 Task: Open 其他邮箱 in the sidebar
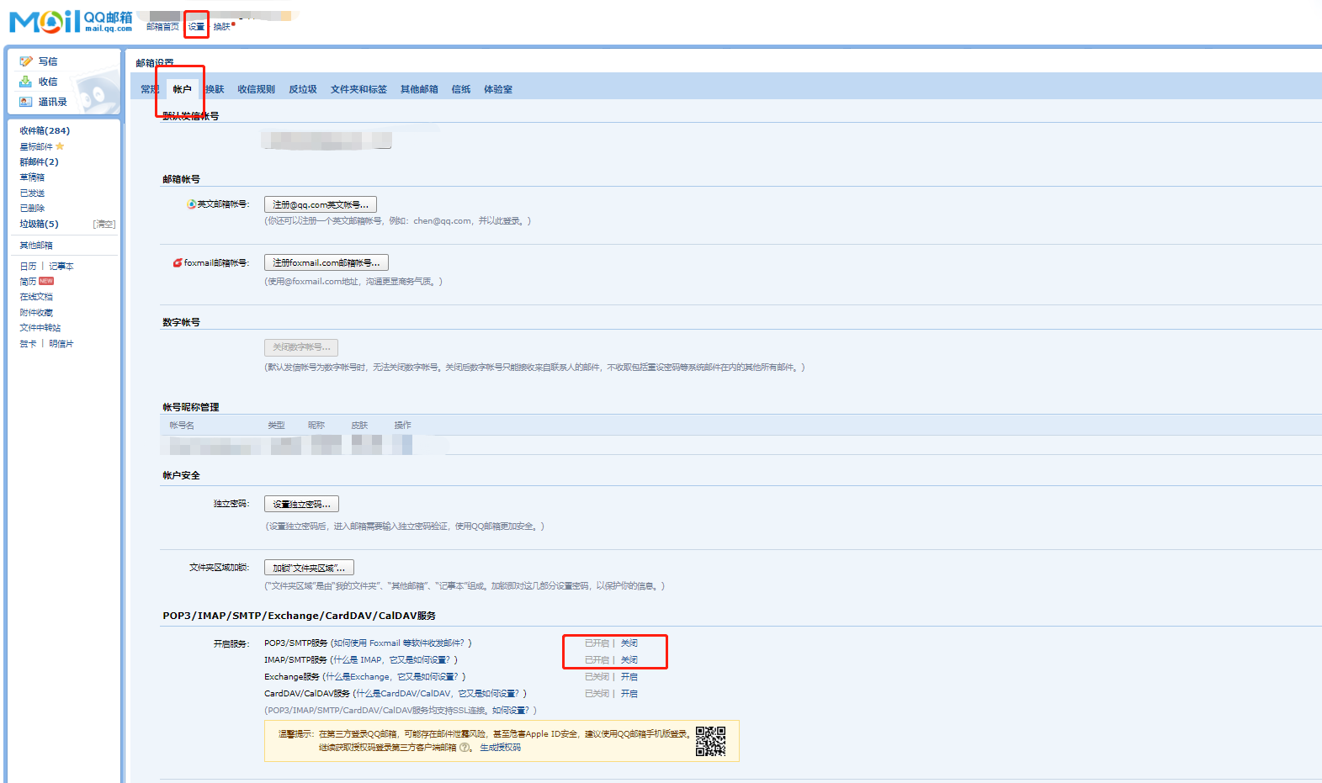(x=36, y=246)
